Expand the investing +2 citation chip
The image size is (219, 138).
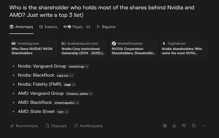[x=79, y=66]
